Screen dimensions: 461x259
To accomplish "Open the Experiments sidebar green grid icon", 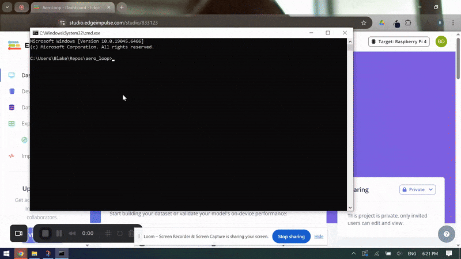I will click(x=12, y=124).
